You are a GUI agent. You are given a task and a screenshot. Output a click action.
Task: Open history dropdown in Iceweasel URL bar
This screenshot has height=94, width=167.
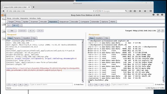94,11
